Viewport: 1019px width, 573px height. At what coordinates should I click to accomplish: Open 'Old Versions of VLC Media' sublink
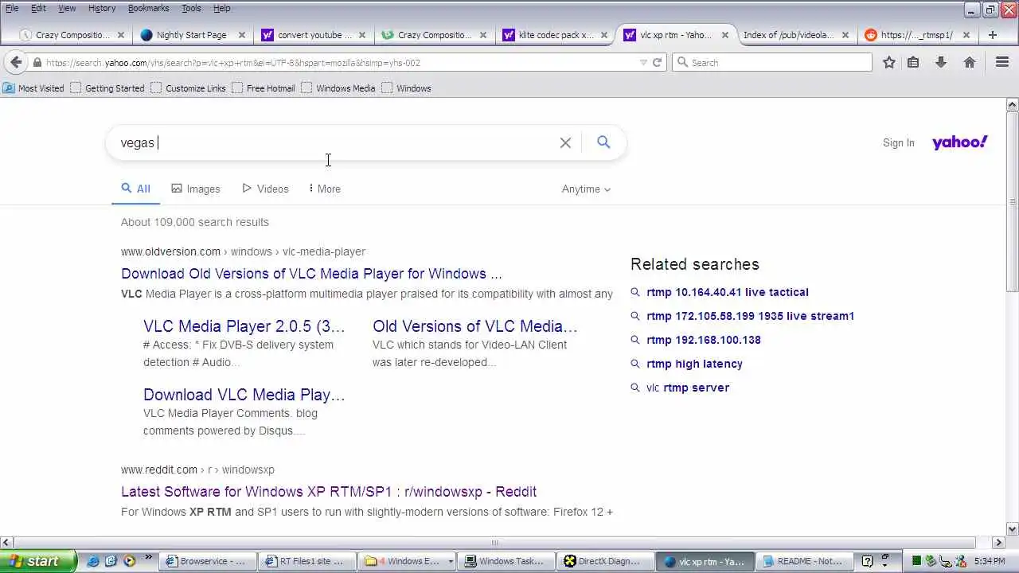(475, 326)
